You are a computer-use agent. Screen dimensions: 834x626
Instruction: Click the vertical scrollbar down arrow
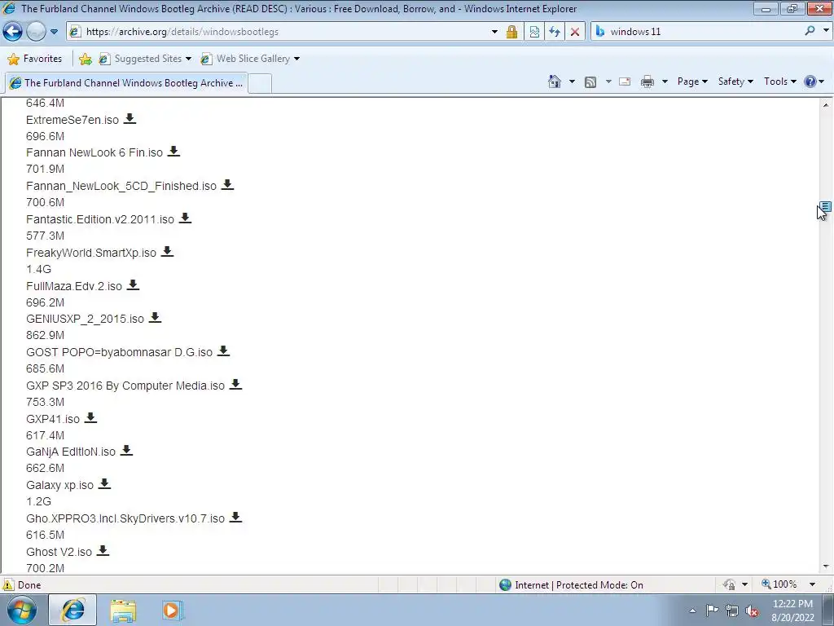tap(826, 567)
